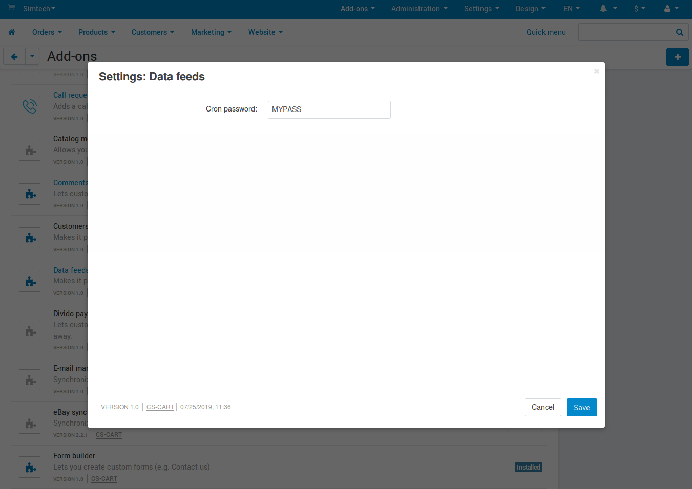
Task: Click the Cron password input field
Action: 329,109
